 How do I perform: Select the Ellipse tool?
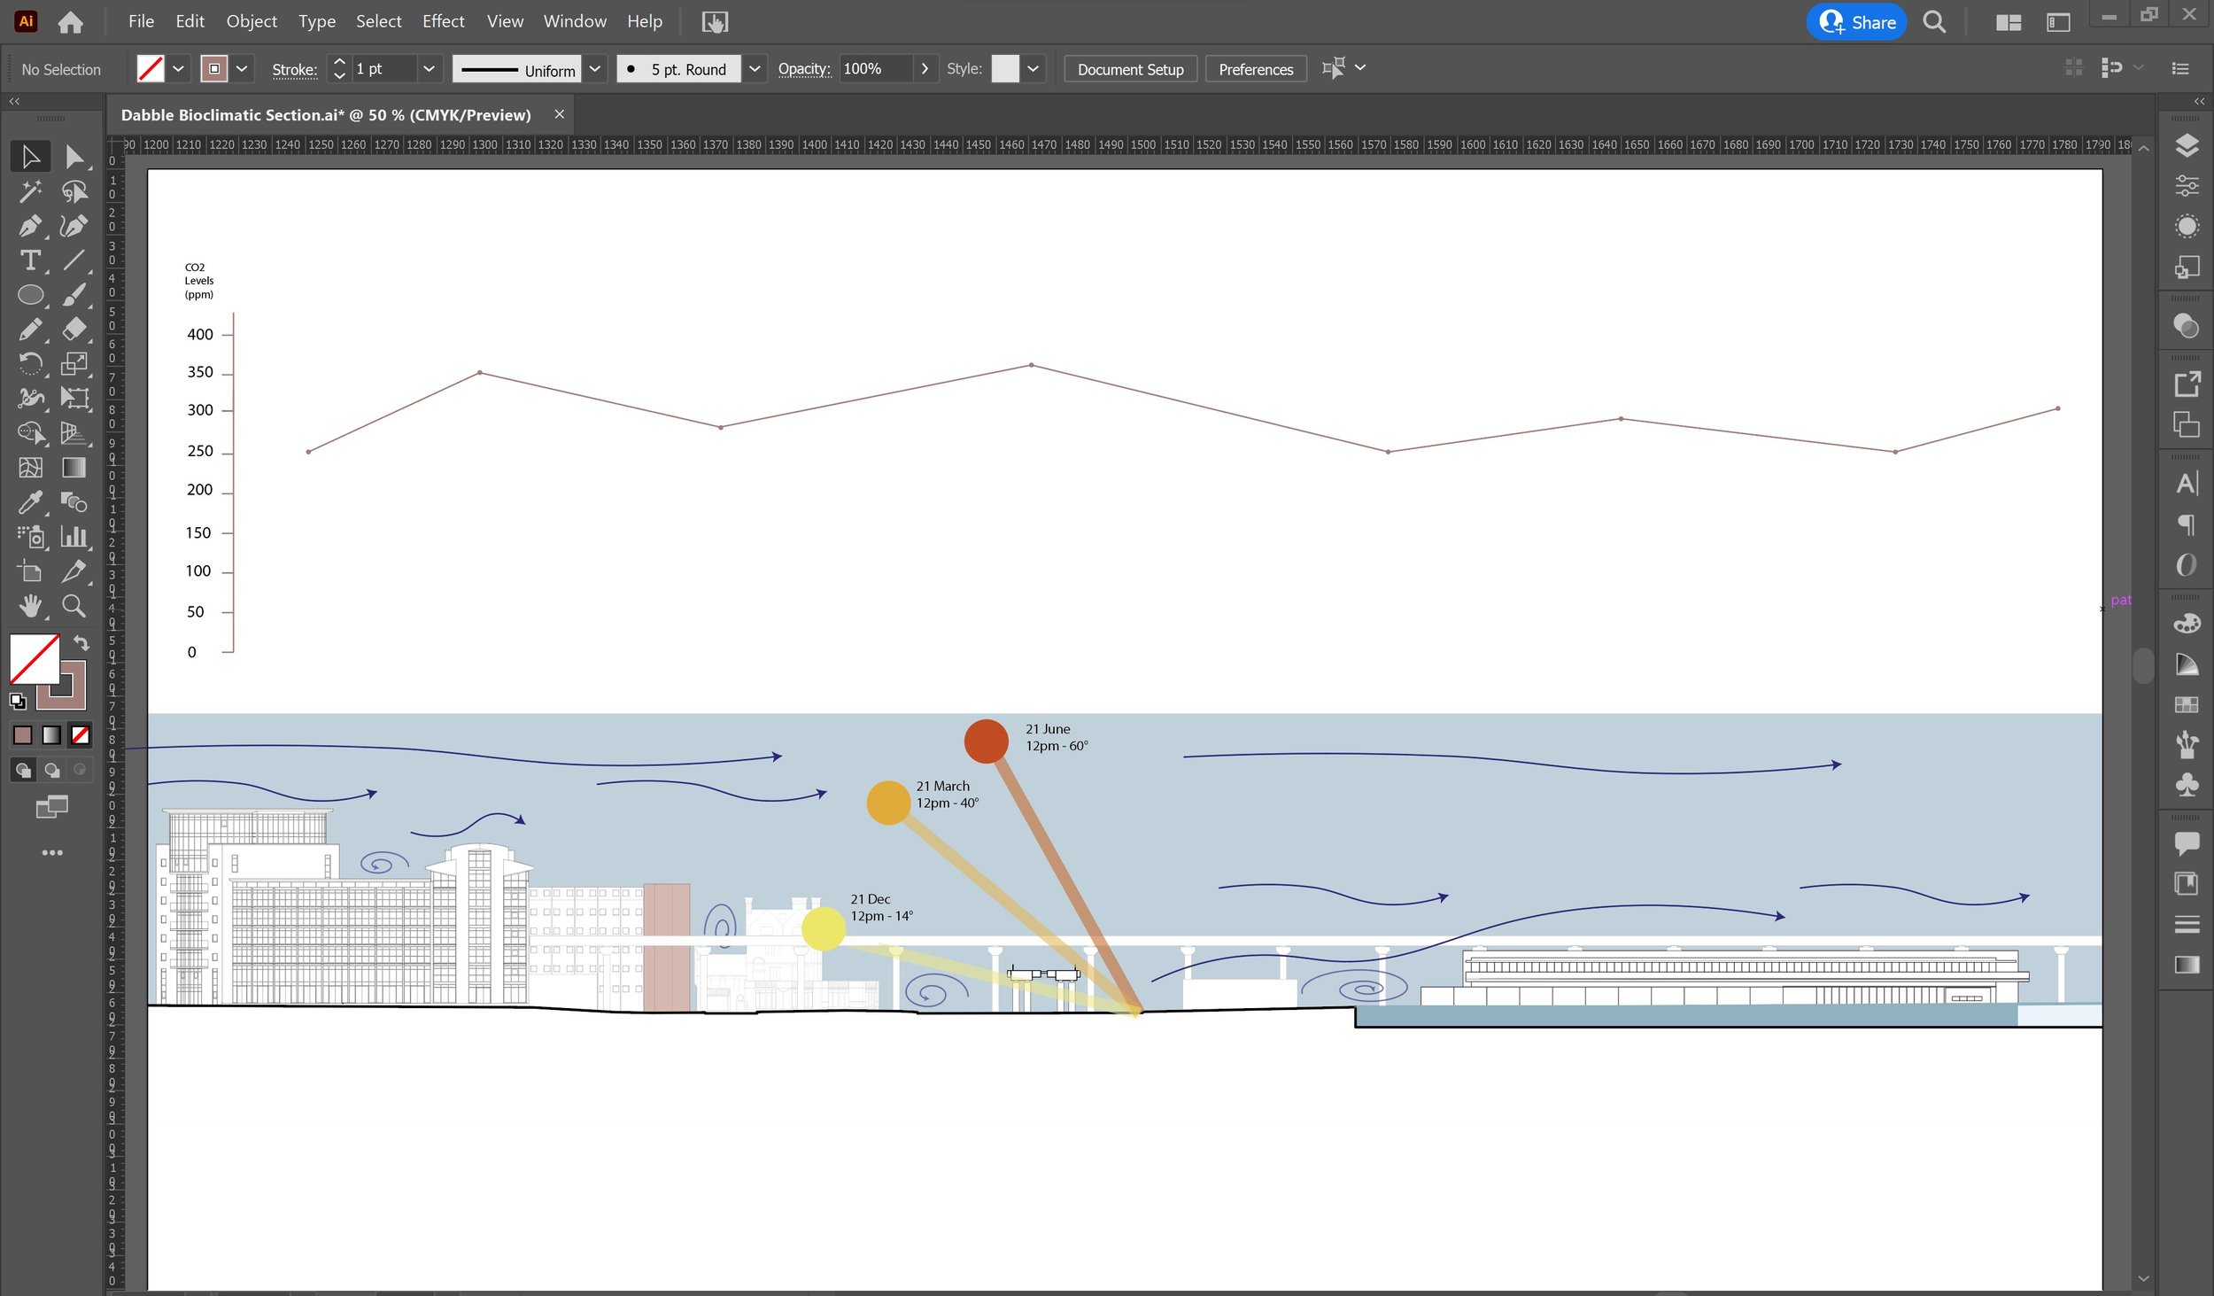pos(30,295)
